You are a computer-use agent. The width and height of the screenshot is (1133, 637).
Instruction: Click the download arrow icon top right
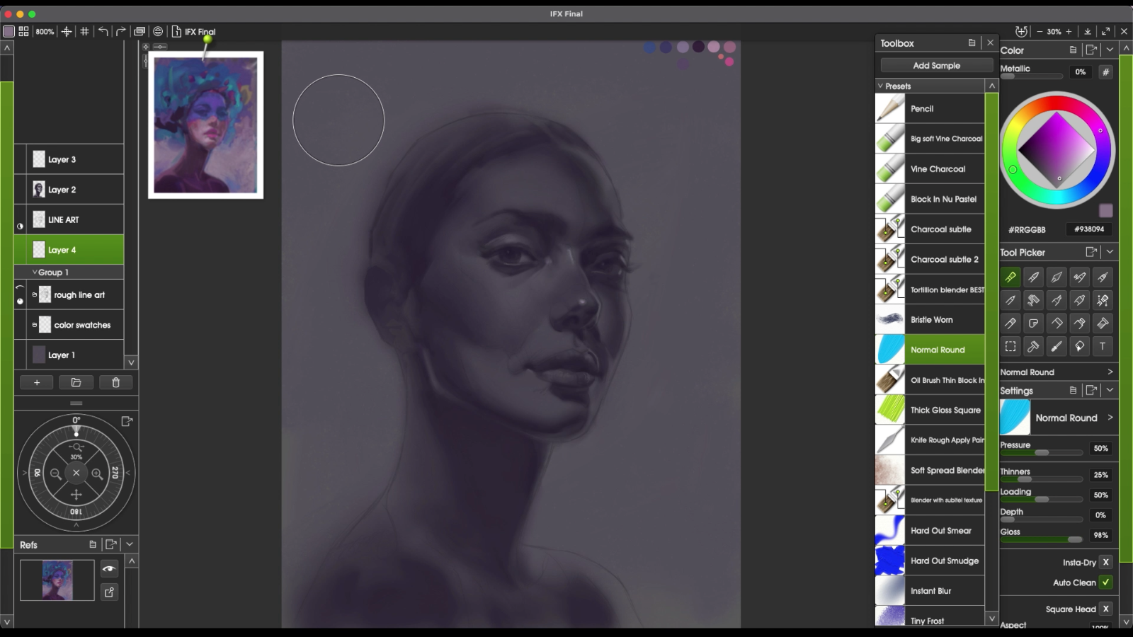[1088, 31]
